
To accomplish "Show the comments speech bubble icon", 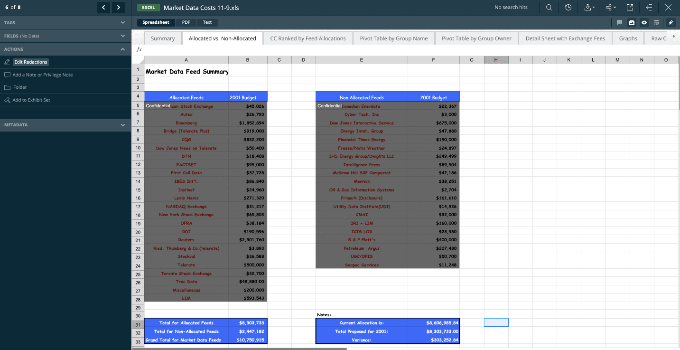I will 619,22.
